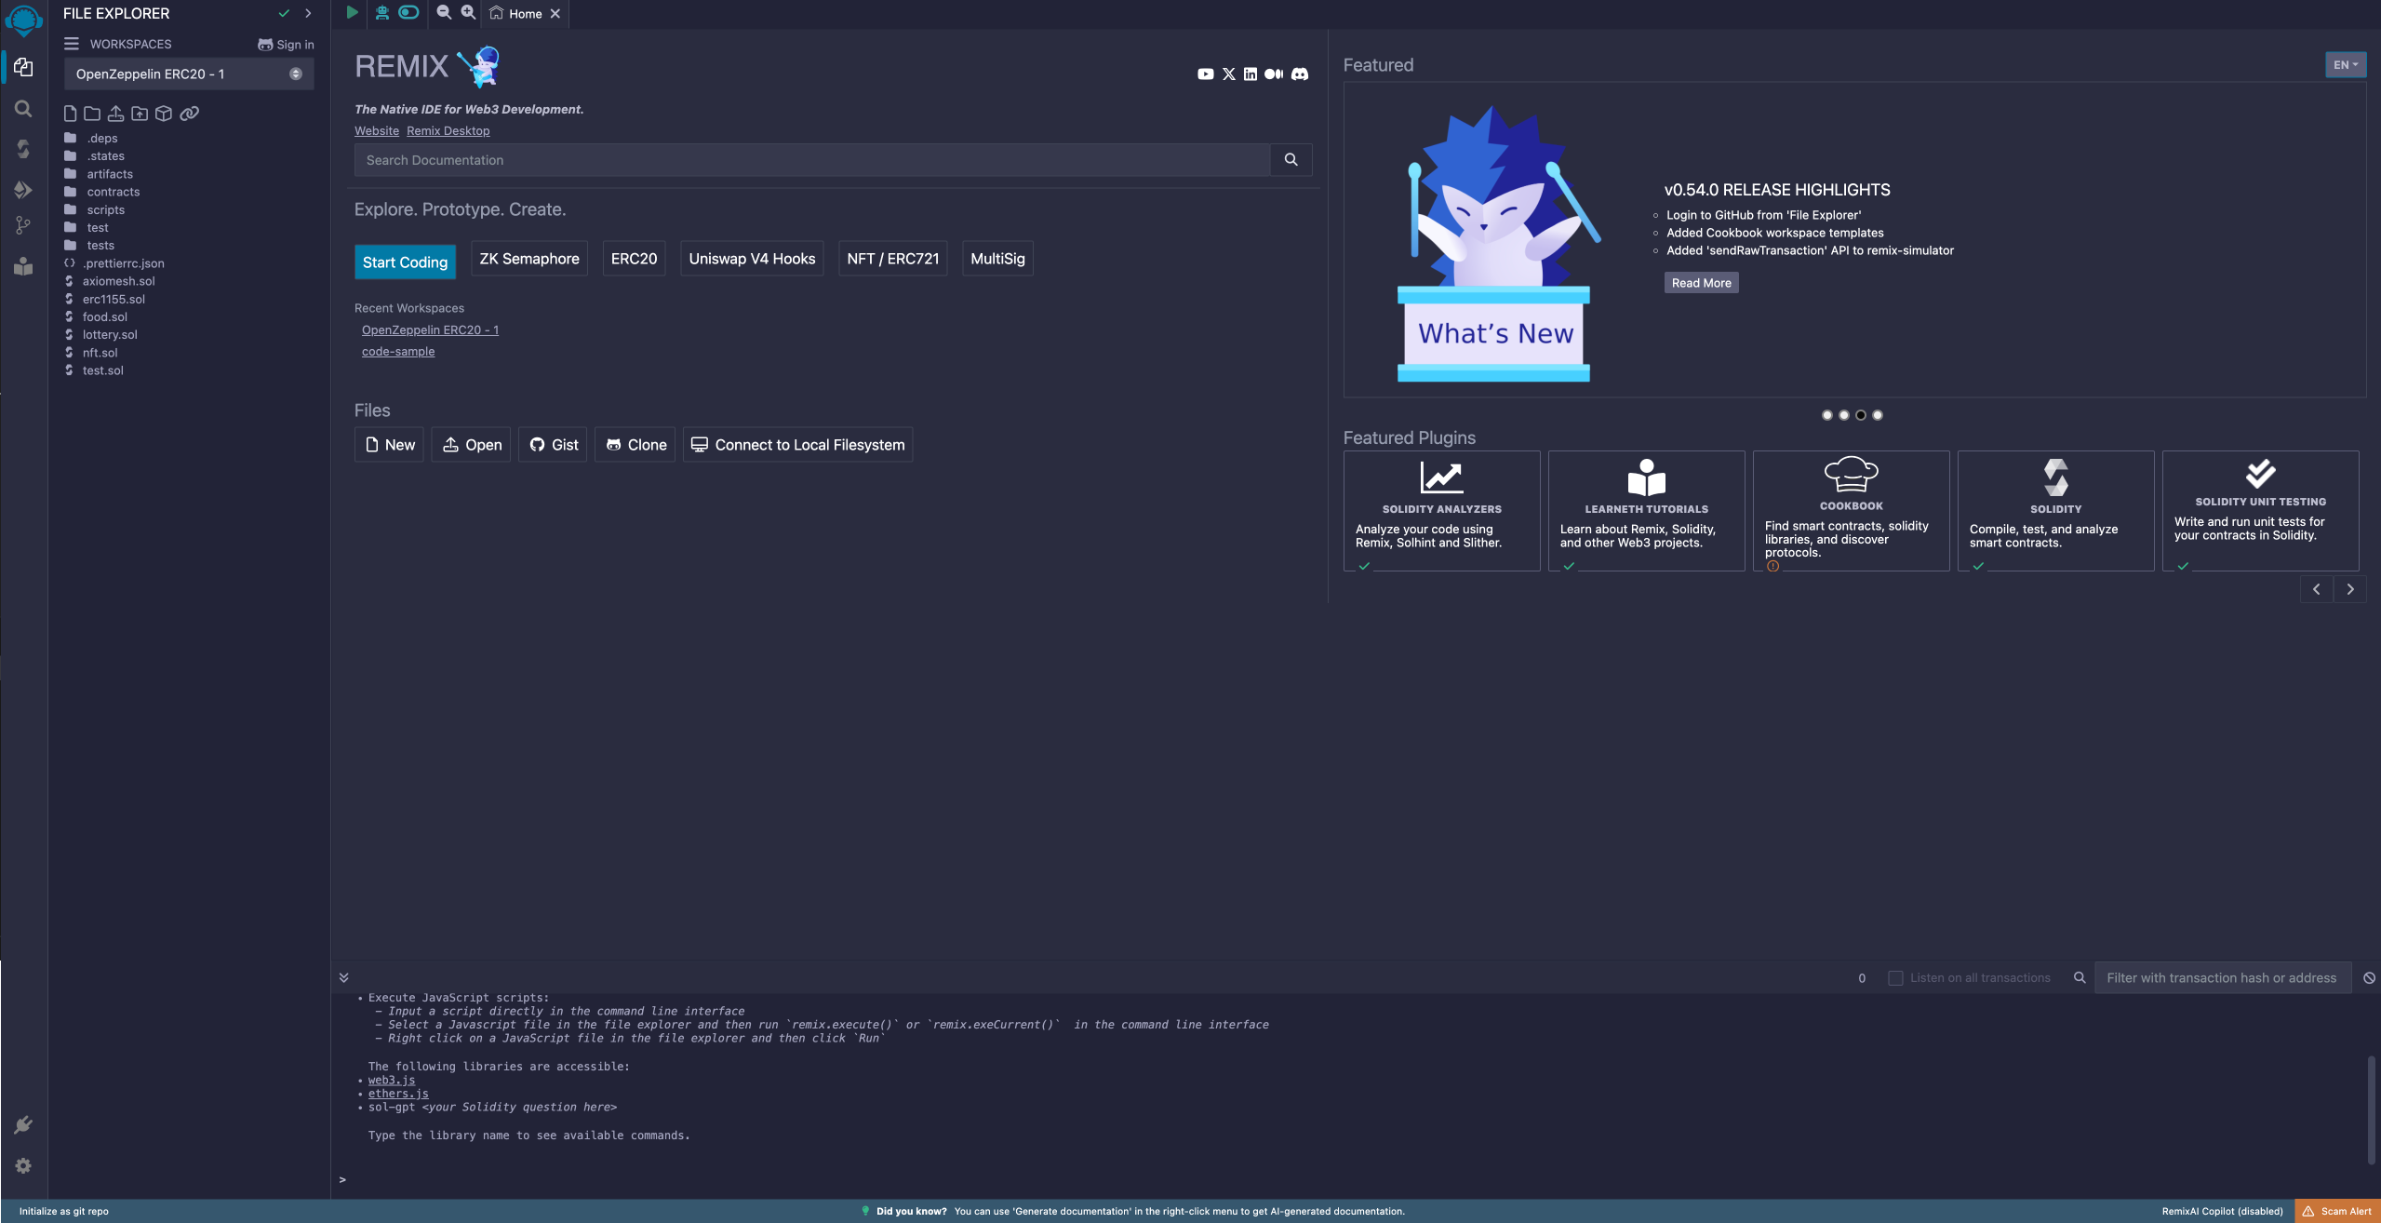Focus the Search Documentation field

812,160
